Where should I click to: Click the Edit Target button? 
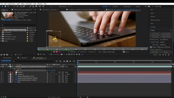click(x=155, y=52)
